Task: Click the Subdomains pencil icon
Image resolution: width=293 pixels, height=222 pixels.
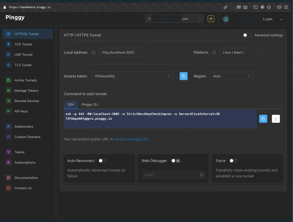Action: pos(8,127)
